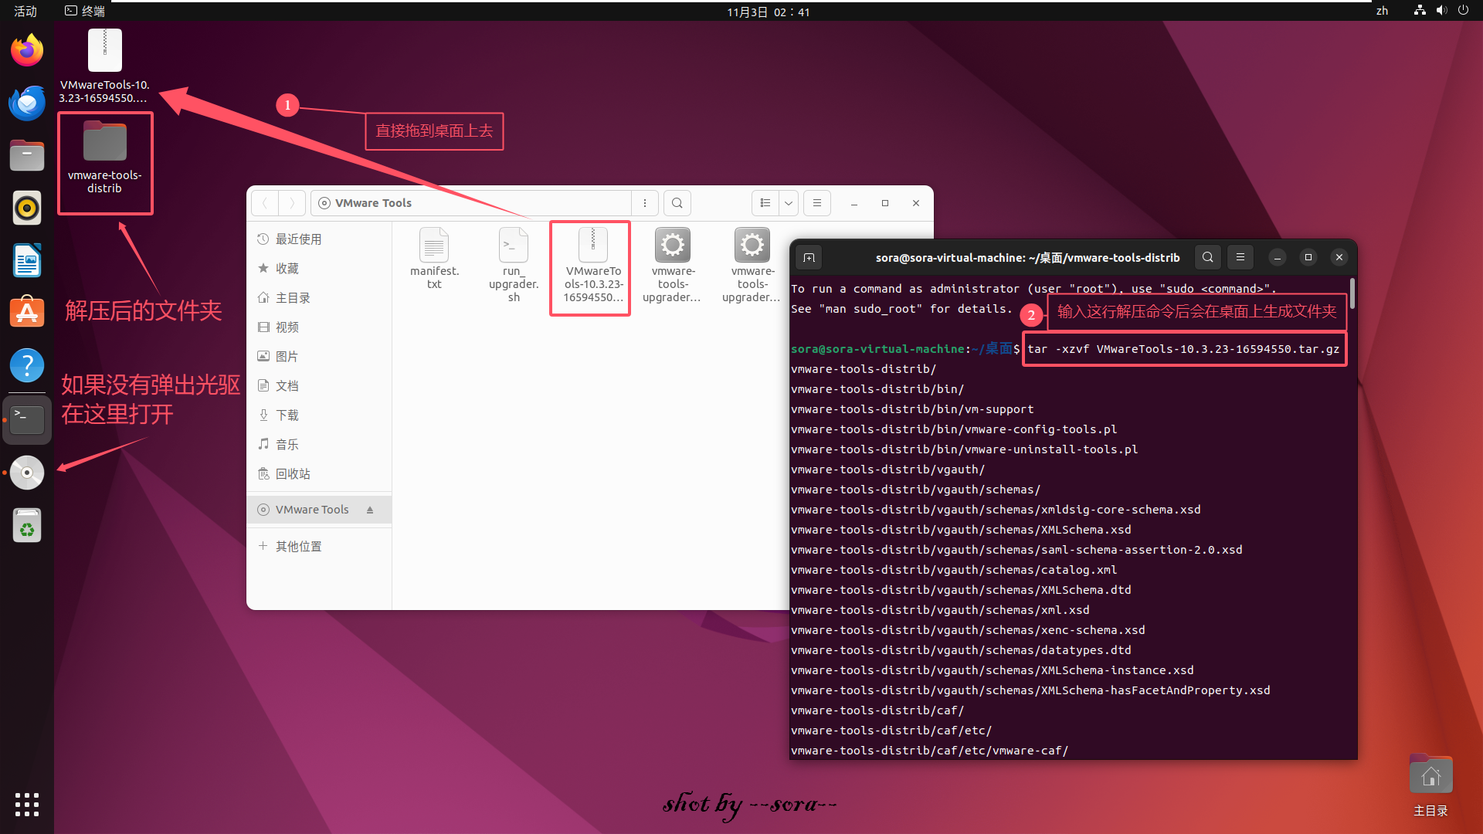1483x834 pixels.
Task: Select the VMwareTools tar.gz file on the desktop
Action: tap(105, 66)
